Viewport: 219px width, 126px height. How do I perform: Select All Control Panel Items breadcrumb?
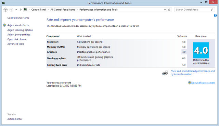[x=63, y=10]
